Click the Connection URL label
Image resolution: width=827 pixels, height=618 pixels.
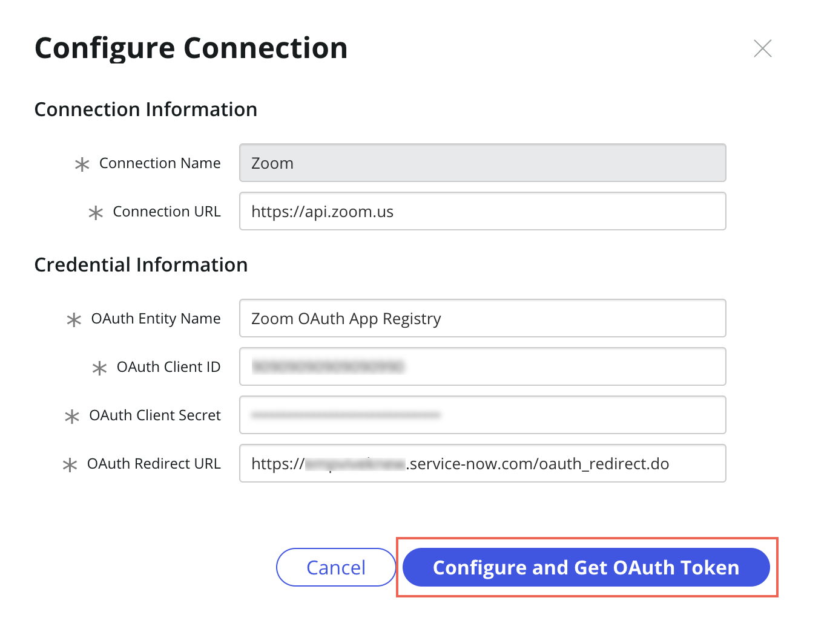point(166,212)
